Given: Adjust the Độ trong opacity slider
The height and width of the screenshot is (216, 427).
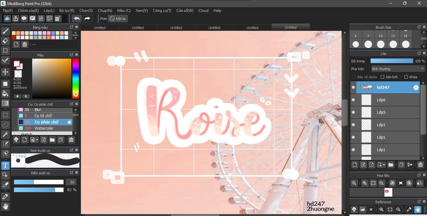Looking at the screenshot, I should (392, 61).
